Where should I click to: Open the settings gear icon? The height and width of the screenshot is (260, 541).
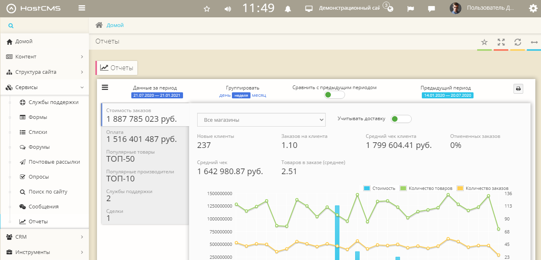pos(533,8)
